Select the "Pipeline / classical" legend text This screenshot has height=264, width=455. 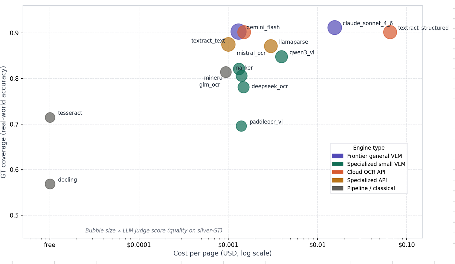[371, 188]
